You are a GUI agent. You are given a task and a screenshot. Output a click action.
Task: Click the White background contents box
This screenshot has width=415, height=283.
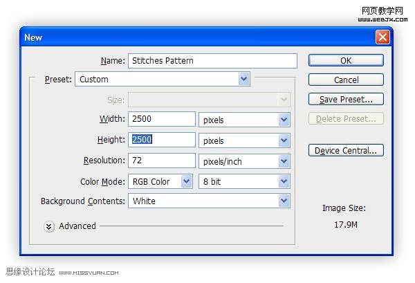click(209, 201)
